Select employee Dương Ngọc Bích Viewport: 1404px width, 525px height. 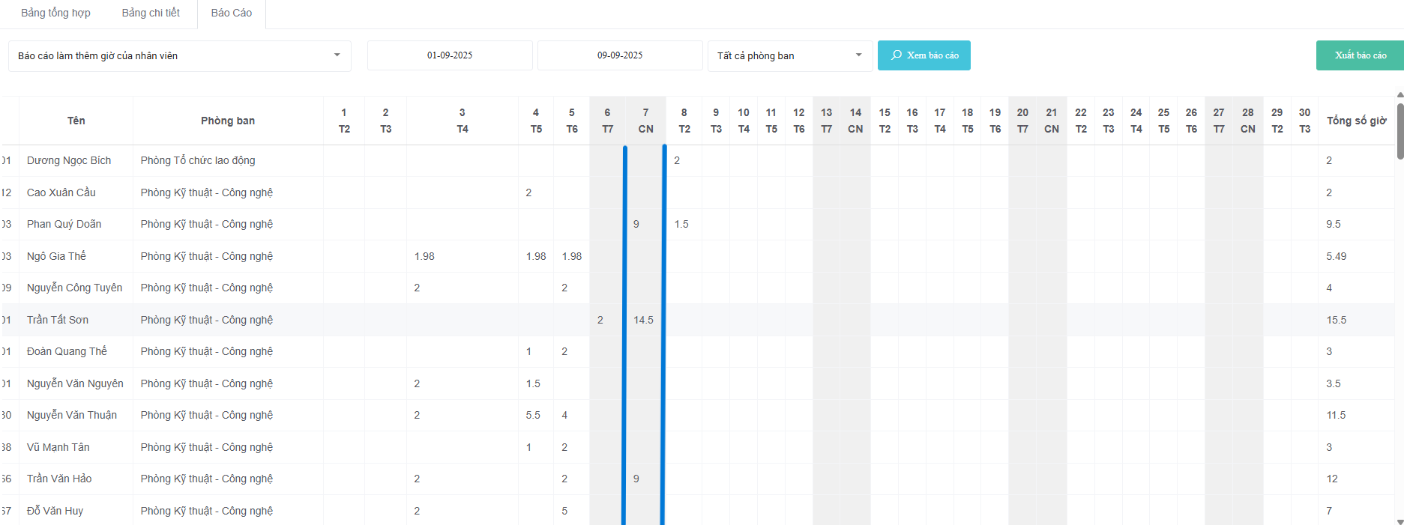click(69, 160)
